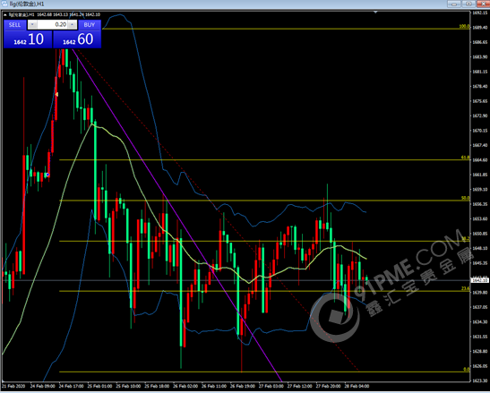This screenshot has height=393, width=490.
Task: Click time axis label 24 Feb 09:00
Action: pos(42,386)
